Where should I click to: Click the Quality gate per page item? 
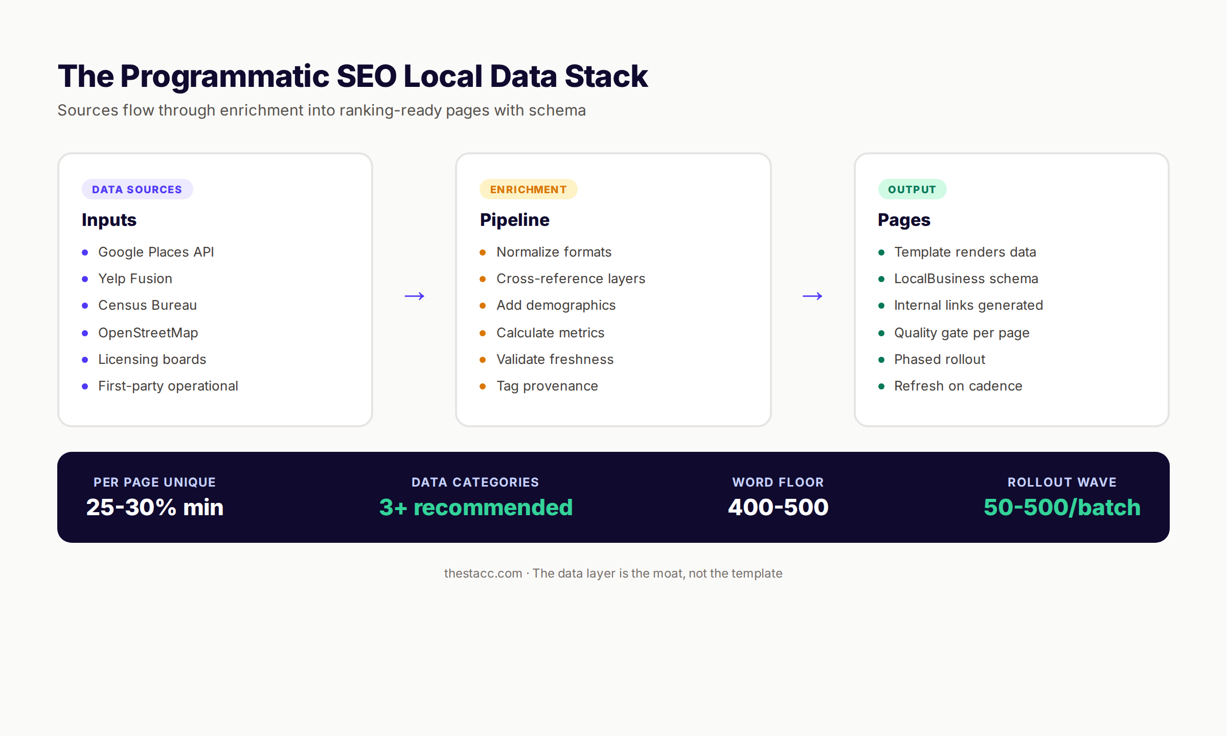coord(962,333)
